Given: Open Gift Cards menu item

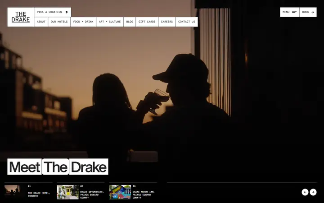Looking at the screenshot, I should point(147,22).
